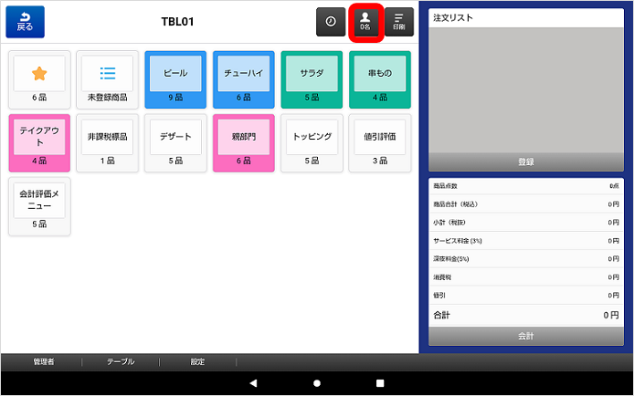The width and height of the screenshot is (634, 396).
Task: Choose the サラダ category
Action: coord(312,78)
